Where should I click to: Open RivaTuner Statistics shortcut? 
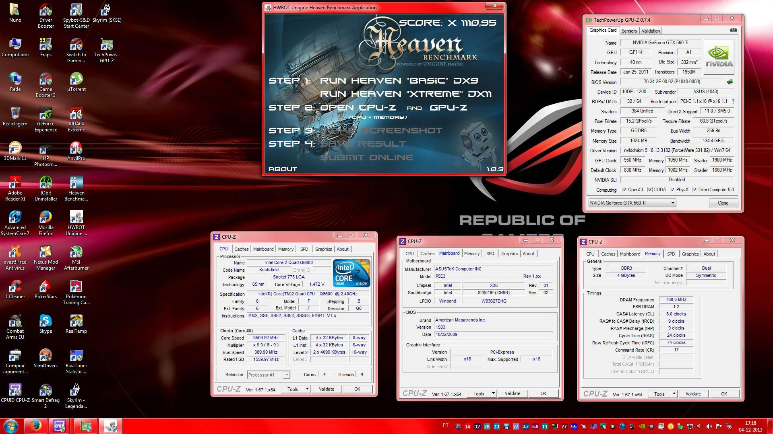(x=76, y=362)
